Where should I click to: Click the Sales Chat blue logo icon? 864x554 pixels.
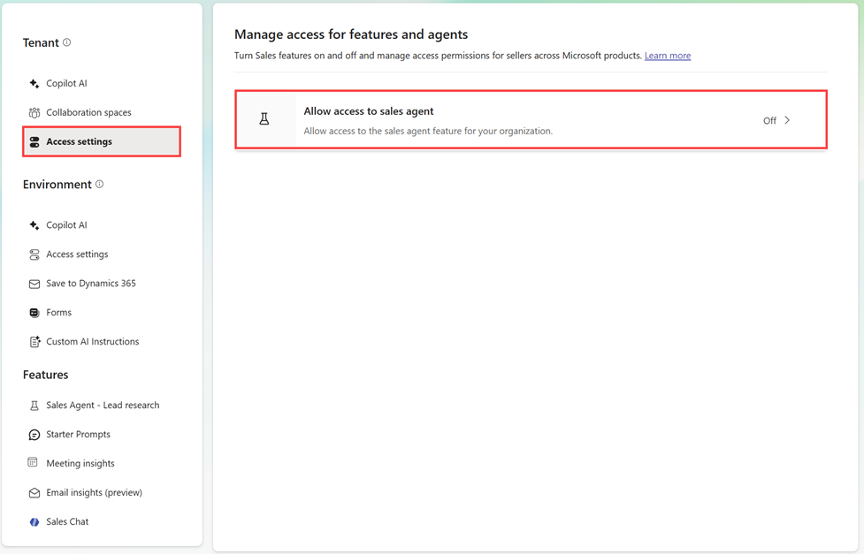(x=34, y=522)
